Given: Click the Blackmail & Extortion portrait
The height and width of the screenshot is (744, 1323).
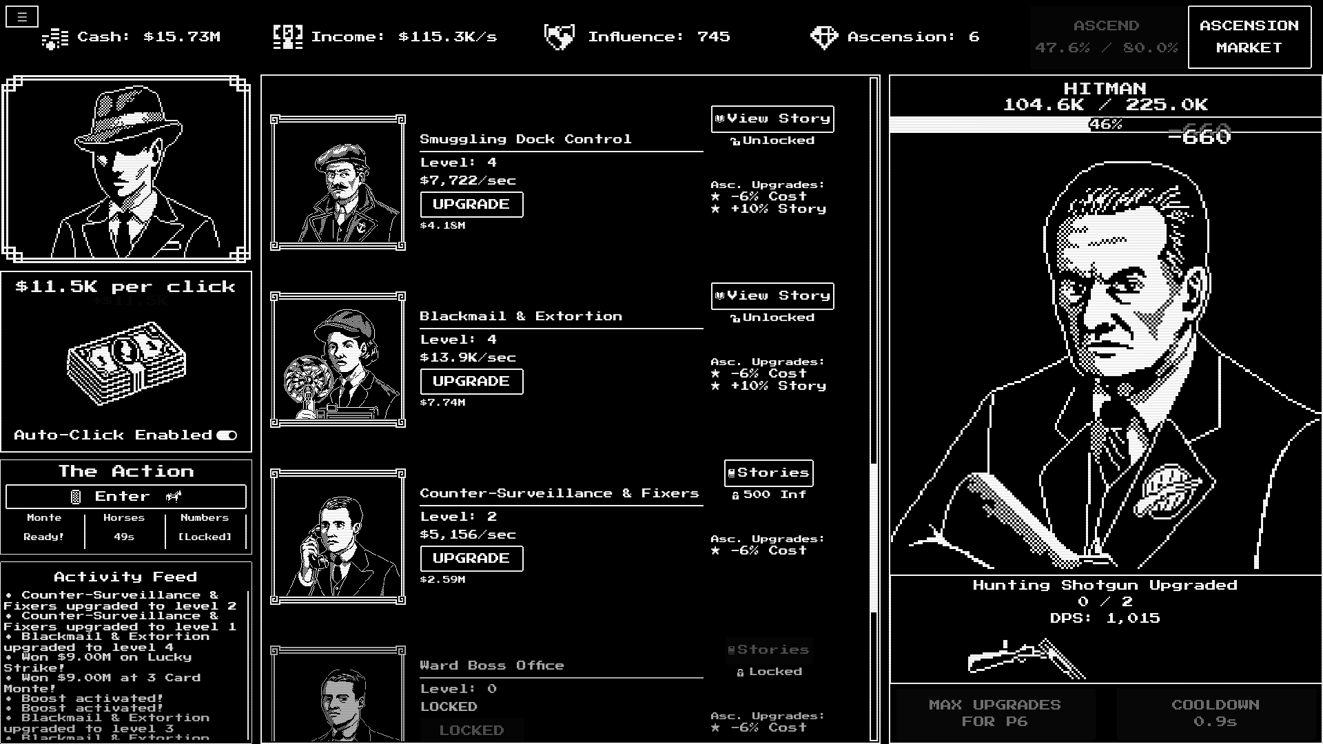Looking at the screenshot, I should 338,360.
